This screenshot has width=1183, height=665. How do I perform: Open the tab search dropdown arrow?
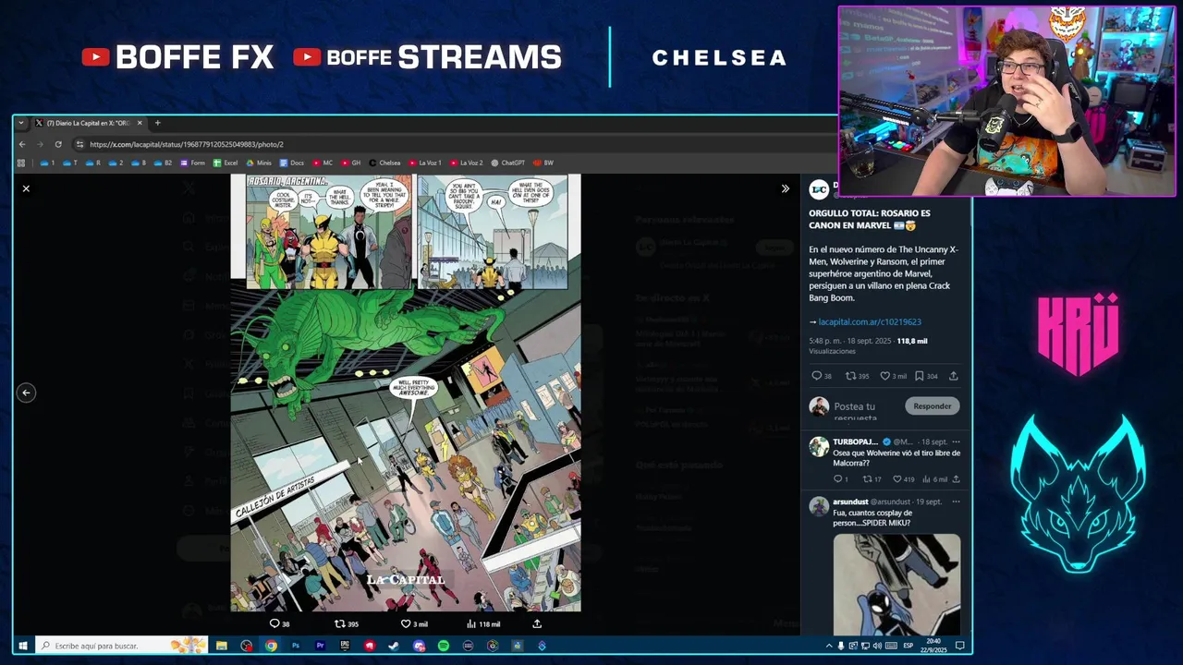21,123
